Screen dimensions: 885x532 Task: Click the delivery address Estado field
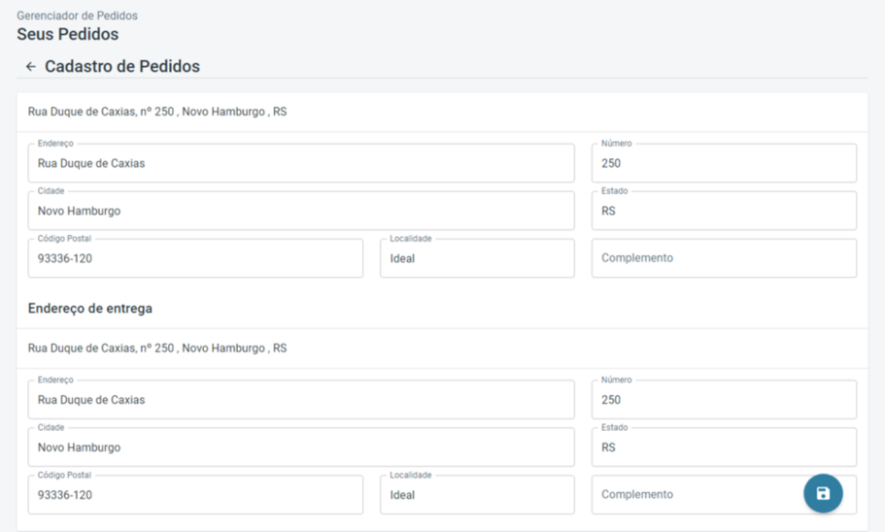coord(724,448)
